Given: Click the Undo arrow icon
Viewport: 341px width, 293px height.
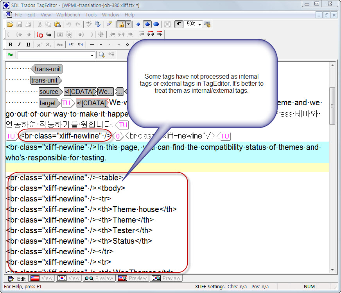Looking at the screenshot, I should (69, 24).
